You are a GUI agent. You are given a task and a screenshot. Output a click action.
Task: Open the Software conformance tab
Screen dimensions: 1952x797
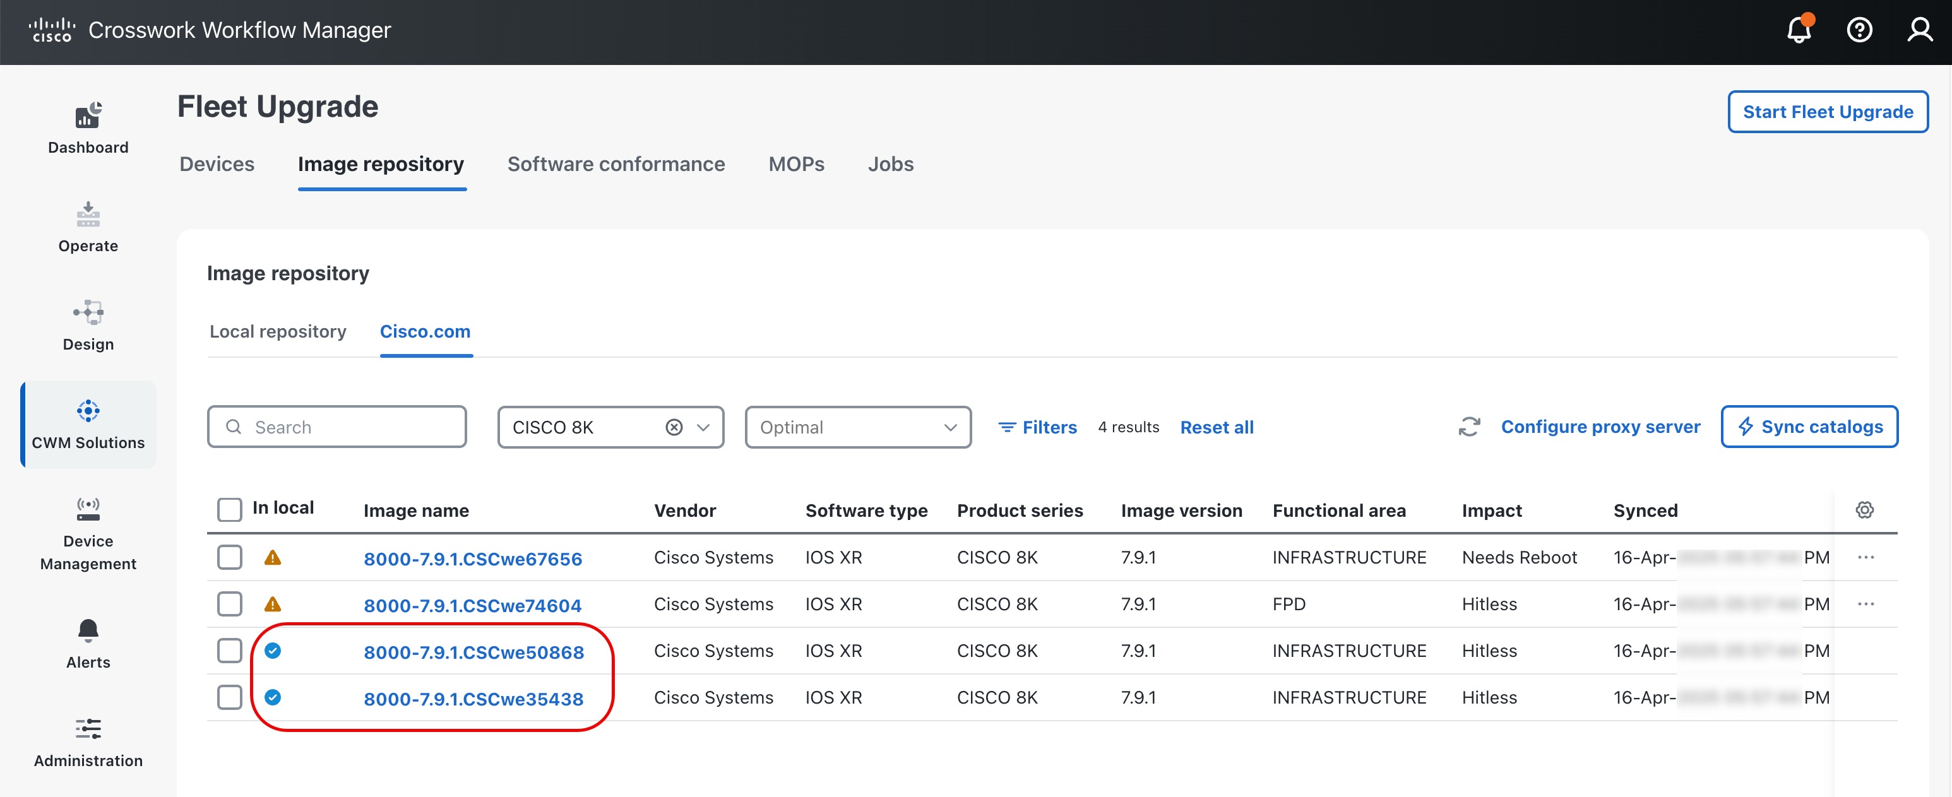[x=616, y=163]
